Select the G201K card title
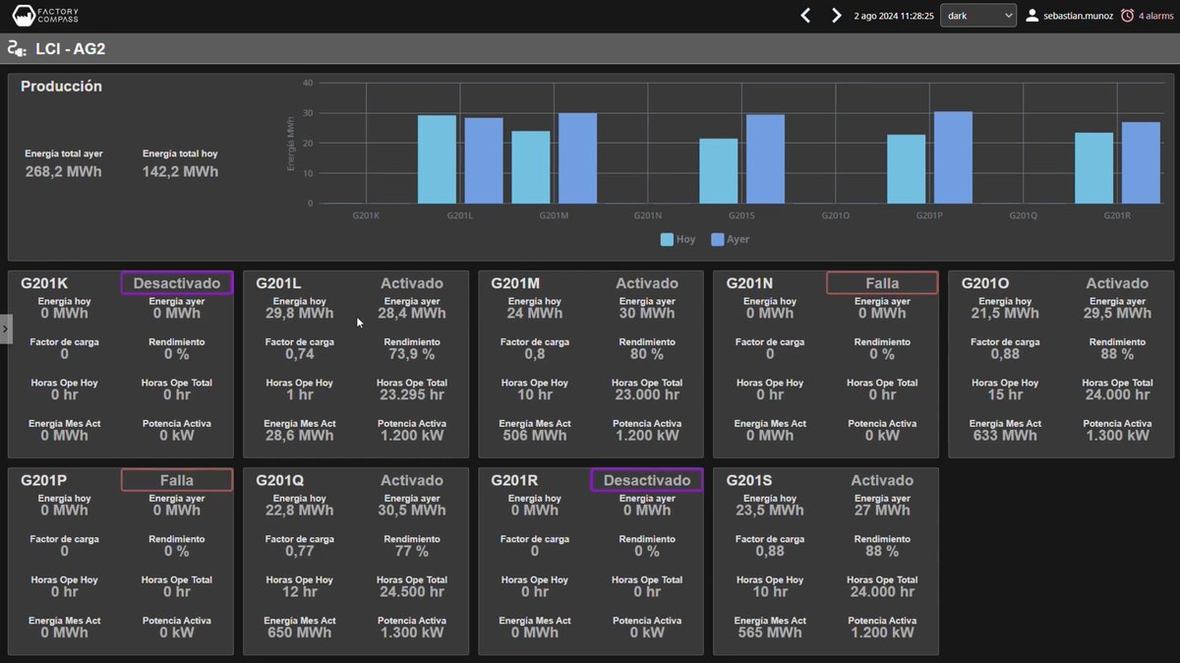Image resolution: width=1180 pixels, height=663 pixels. coord(45,283)
